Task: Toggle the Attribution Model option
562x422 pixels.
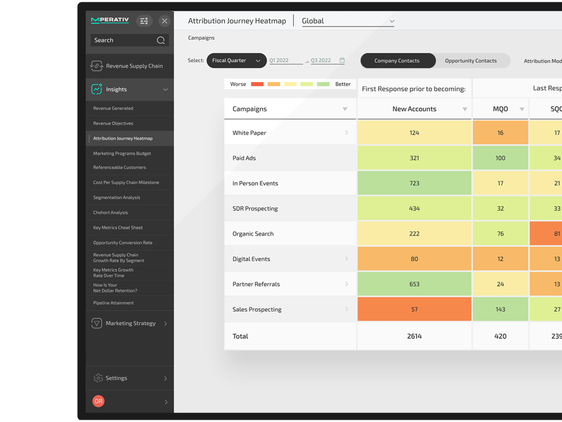Action: coord(546,60)
